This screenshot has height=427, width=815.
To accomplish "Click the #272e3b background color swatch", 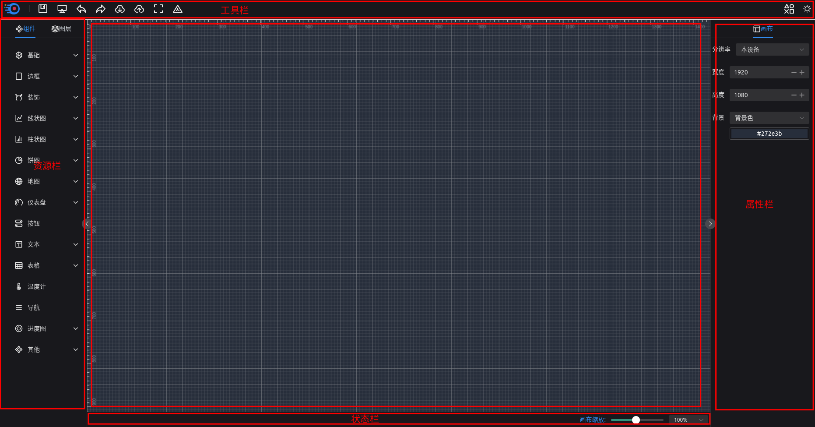I will click(x=769, y=134).
